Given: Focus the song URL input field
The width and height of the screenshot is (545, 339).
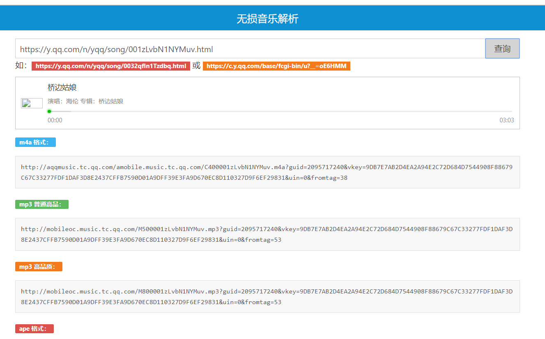Looking at the screenshot, I should click(251, 48).
